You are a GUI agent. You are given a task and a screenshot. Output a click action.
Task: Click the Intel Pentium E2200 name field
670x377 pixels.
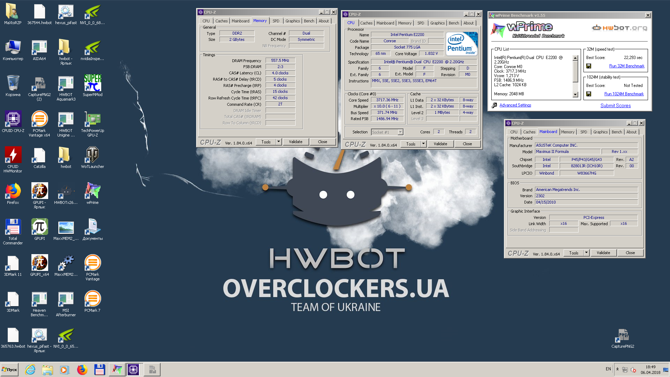(x=407, y=35)
